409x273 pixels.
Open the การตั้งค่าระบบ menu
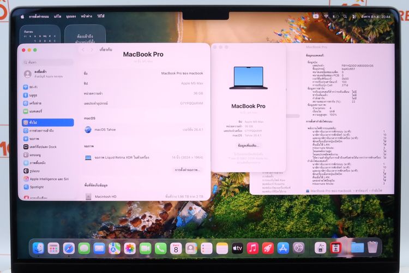click(x=39, y=16)
